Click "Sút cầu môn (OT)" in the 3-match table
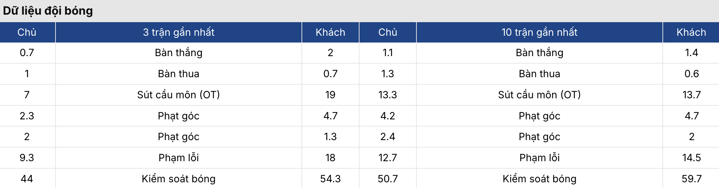The image size is (719, 188). 178,95
